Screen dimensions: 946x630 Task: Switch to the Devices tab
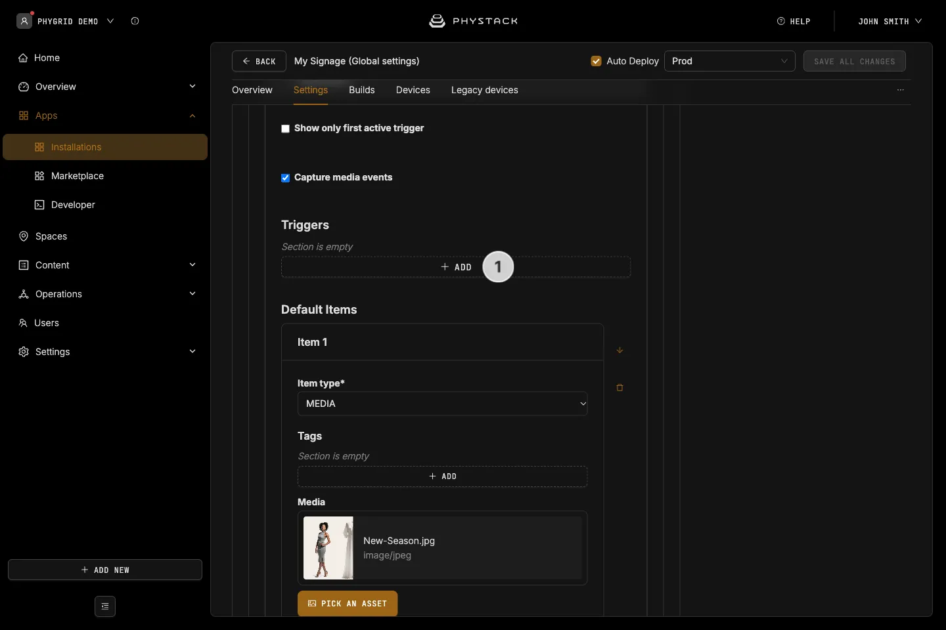click(413, 90)
